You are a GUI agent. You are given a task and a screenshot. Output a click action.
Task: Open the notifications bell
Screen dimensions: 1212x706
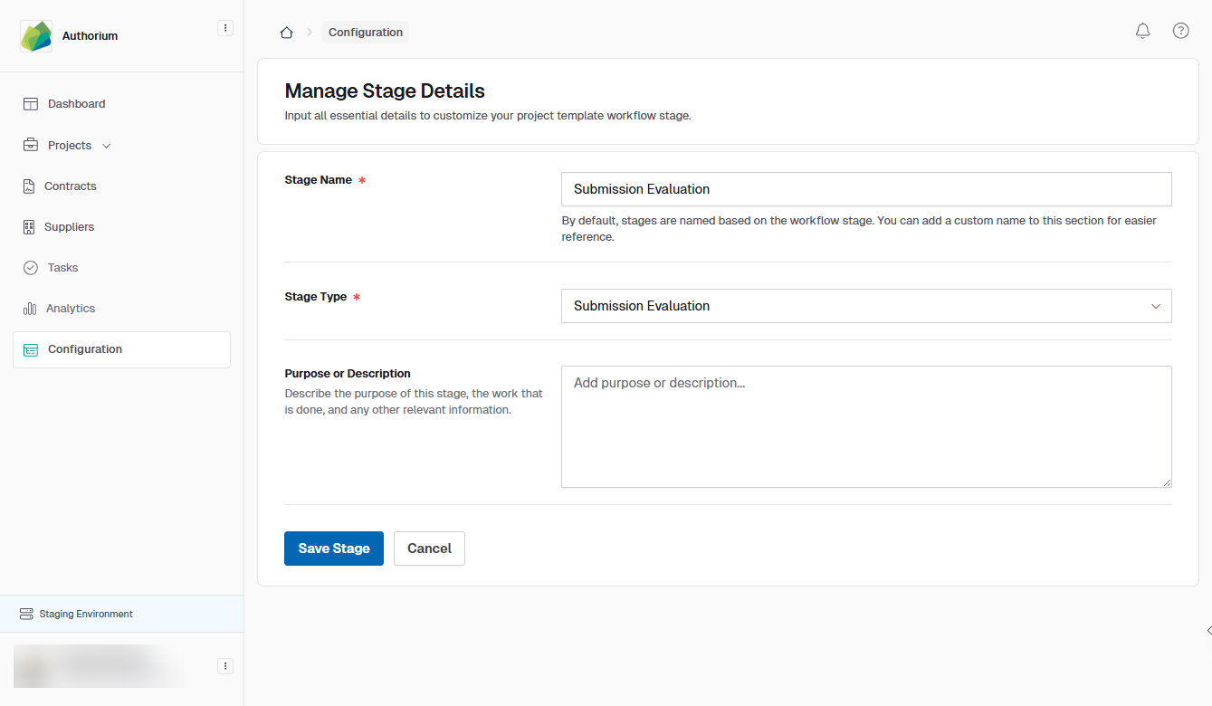point(1142,31)
